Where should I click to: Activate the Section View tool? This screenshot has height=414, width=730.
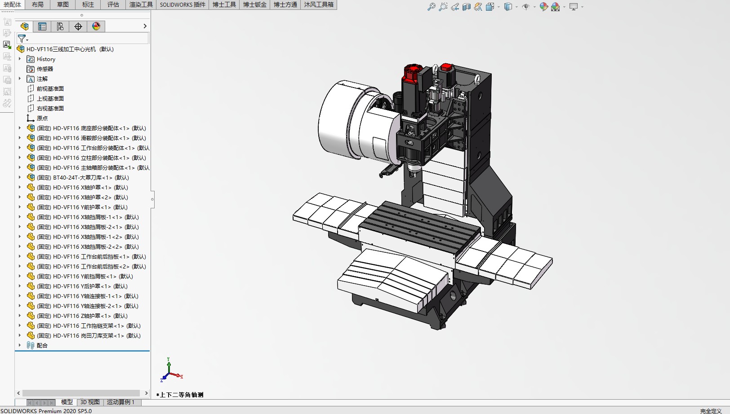[x=467, y=7]
